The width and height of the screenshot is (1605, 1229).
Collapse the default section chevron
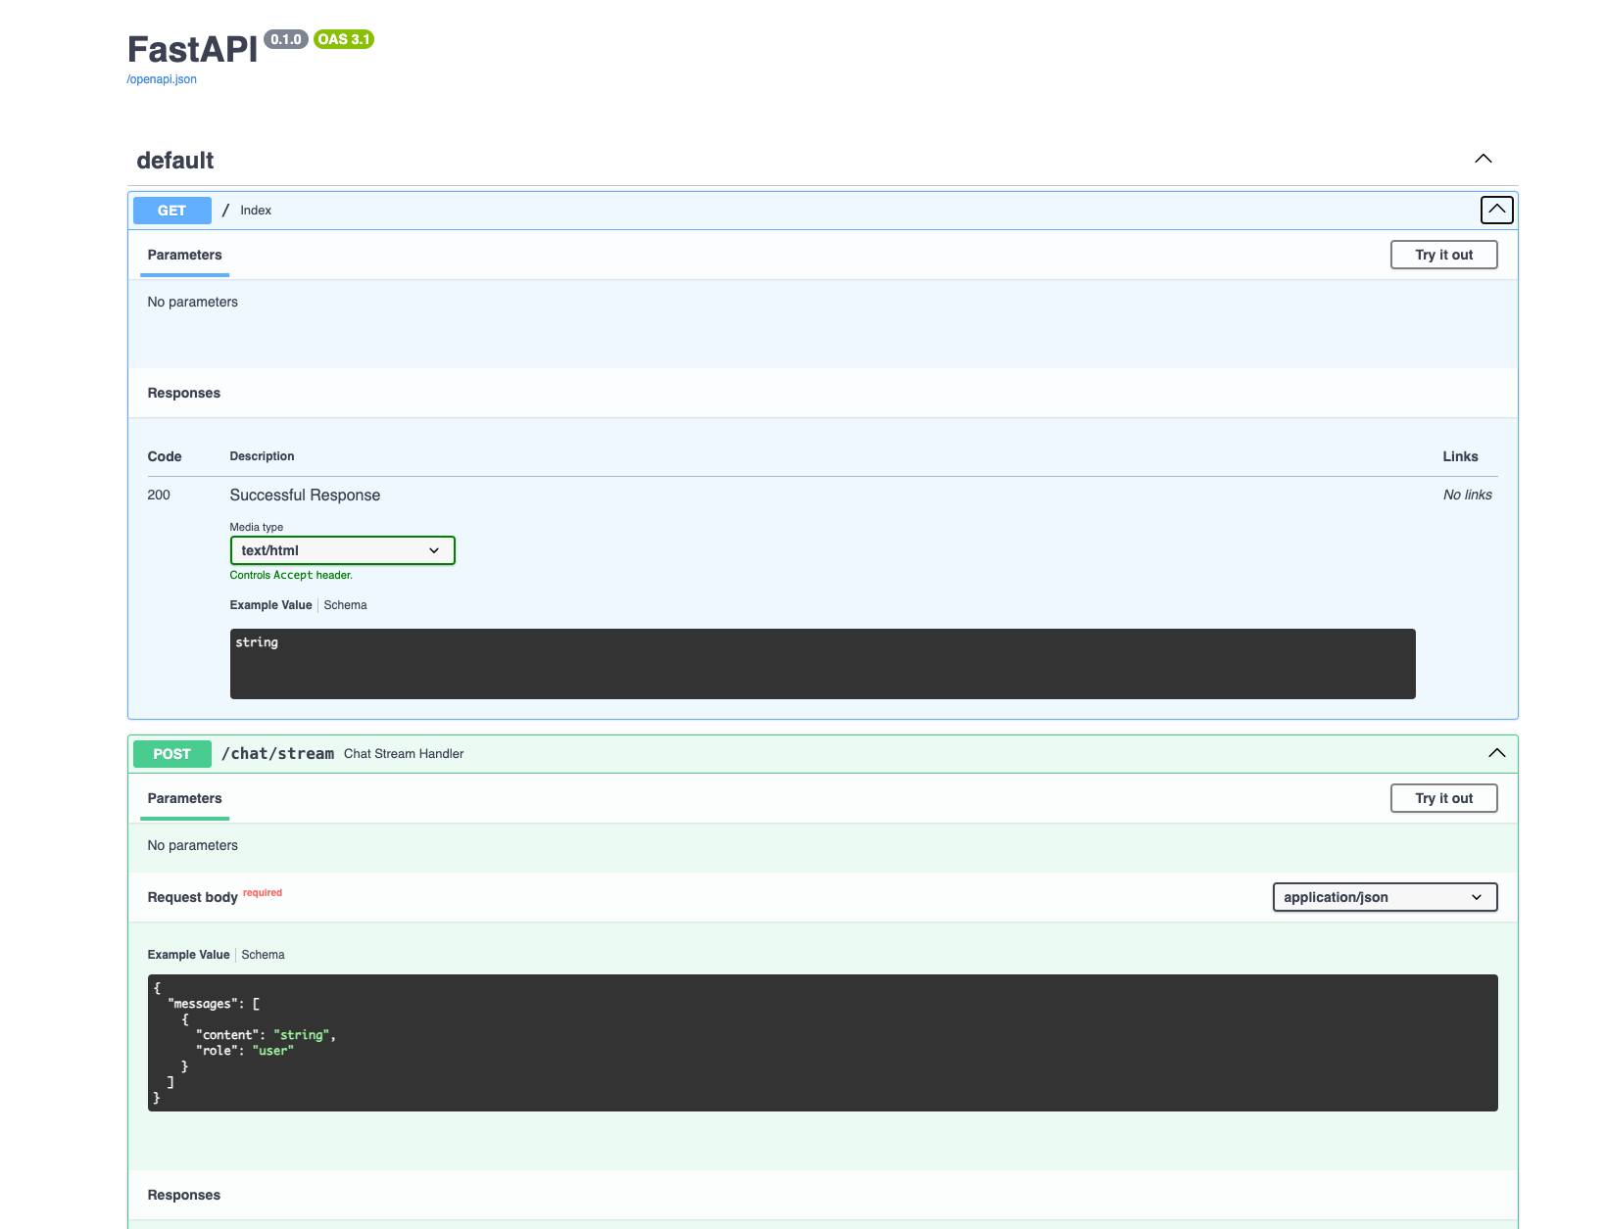click(x=1483, y=159)
